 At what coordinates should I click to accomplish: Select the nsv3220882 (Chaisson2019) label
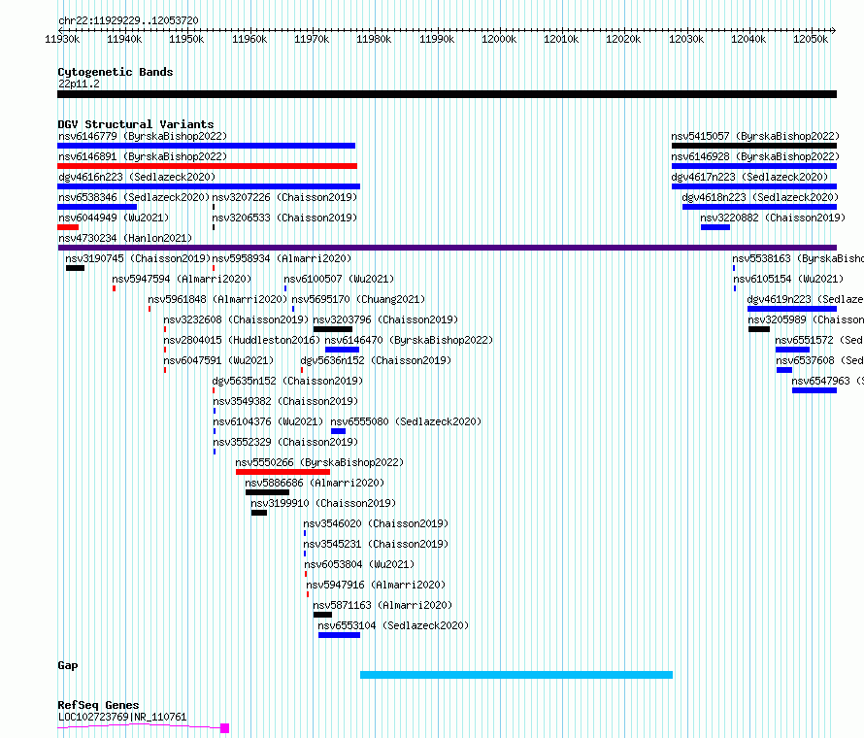(773, 218)
